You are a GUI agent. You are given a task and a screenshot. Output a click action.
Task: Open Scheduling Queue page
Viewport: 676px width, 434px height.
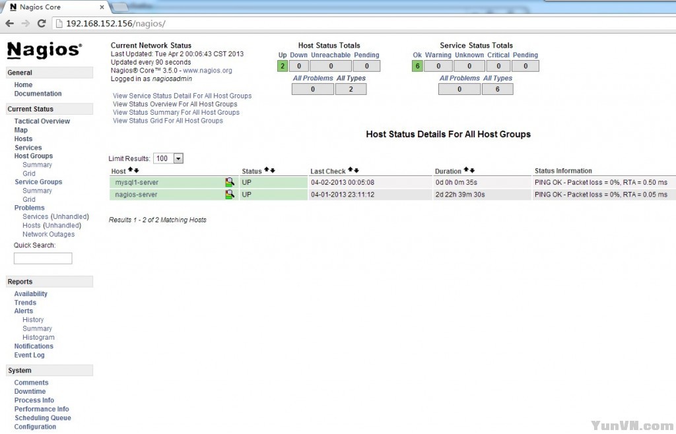coord(43,418)
